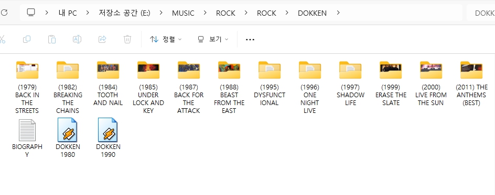Click the DOKKEN 1990 file name label
Viewport: 495px width, 195px height.
108,151
